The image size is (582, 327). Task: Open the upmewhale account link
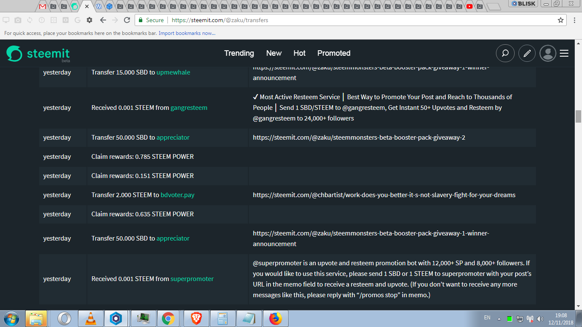coord(173,72)
